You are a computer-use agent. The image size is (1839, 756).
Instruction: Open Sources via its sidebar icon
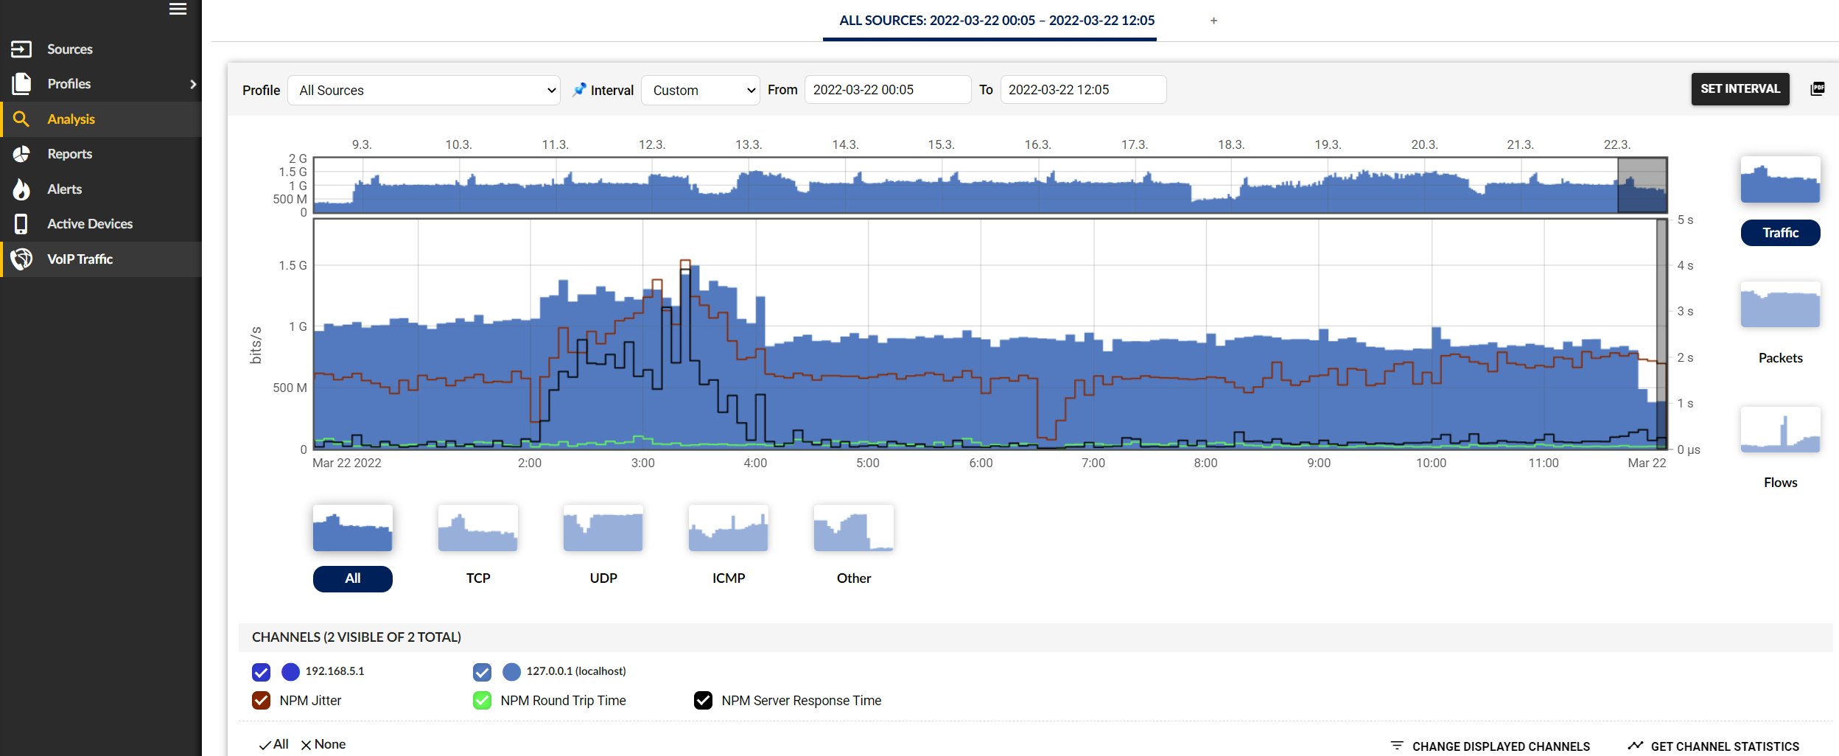click(x=21, y=49)
